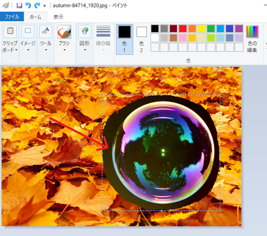Redo the last undone action
Viewport: 267px width, 236px height.
point(37,5)
